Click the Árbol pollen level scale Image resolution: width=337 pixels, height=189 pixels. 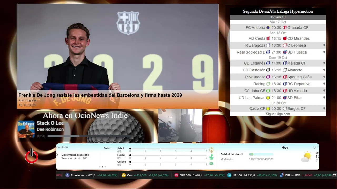click(168, 150)
